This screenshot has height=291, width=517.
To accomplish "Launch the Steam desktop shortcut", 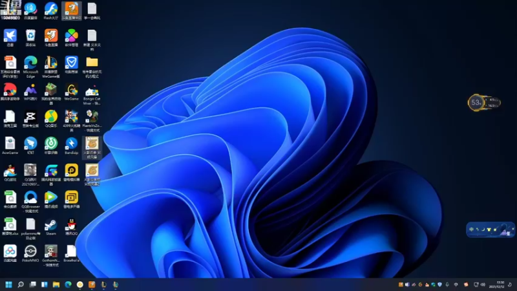I will point(51,227).
